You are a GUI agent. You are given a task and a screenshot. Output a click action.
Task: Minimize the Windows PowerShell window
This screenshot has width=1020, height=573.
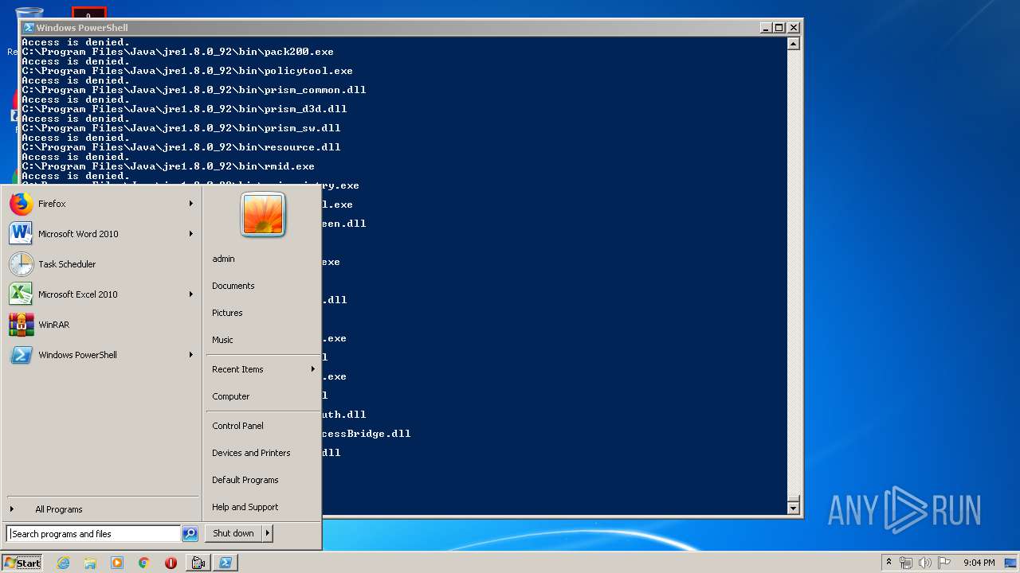tap(767, 27)
